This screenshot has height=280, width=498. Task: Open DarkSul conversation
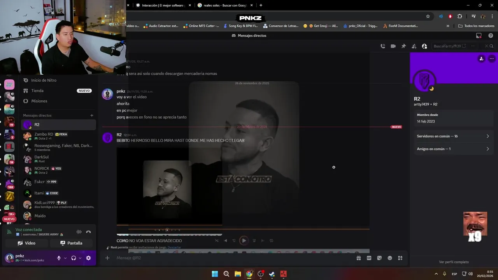coord(58,159)
